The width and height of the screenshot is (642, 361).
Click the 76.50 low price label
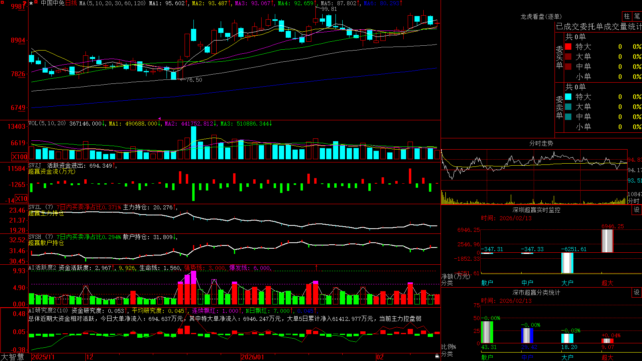click(x=194, y=80)
